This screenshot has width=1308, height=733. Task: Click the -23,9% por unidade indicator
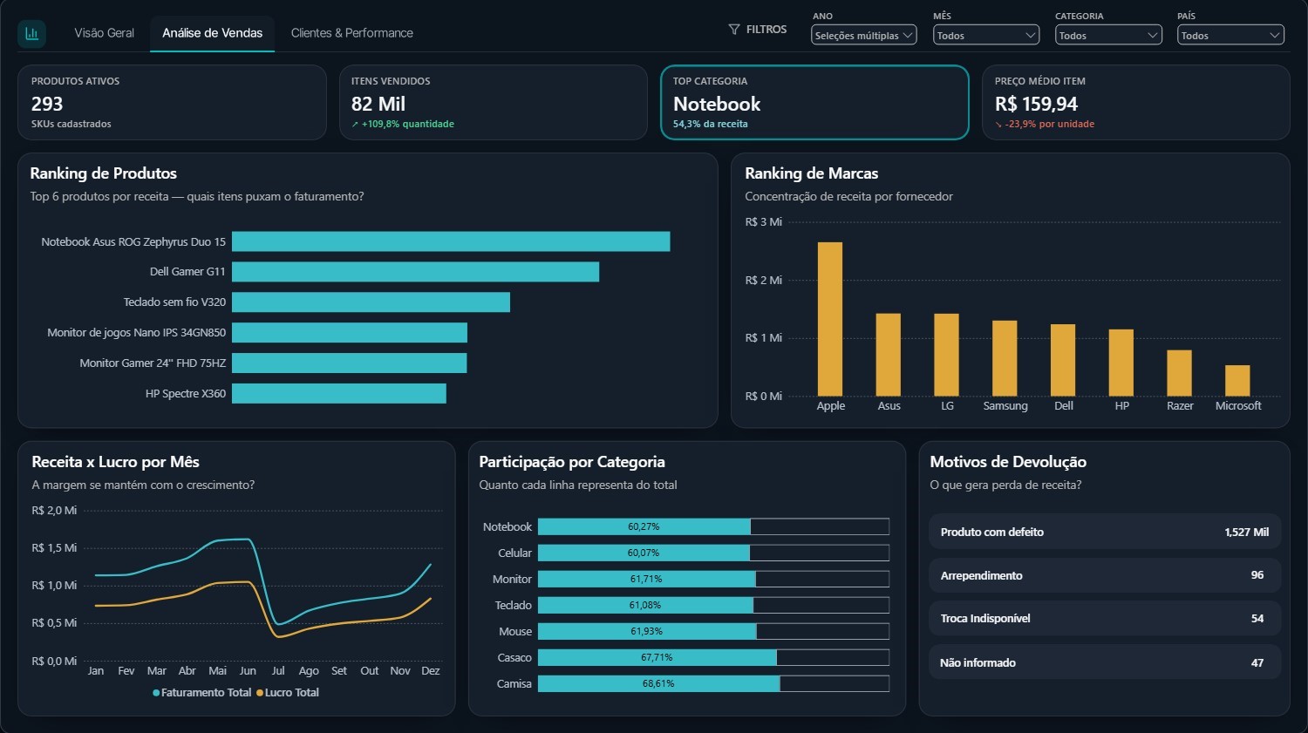tap(1045, 124)
